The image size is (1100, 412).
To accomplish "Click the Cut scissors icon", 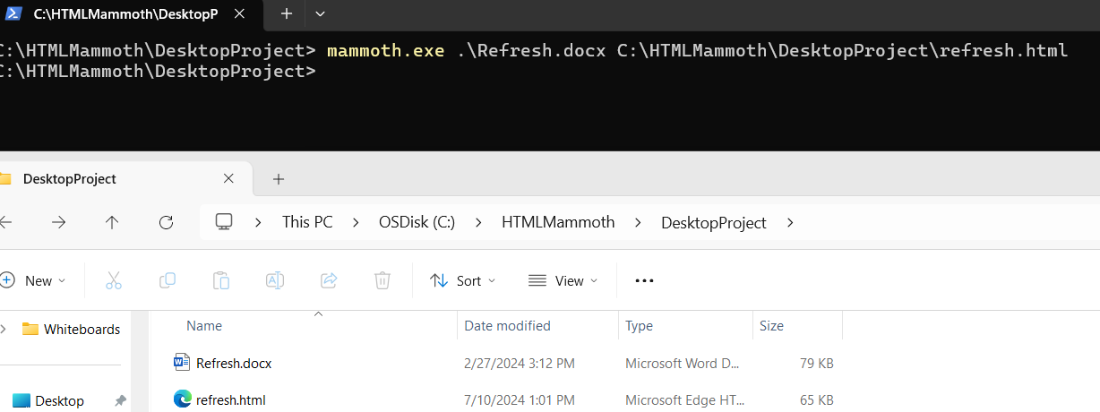I will tap(114, 280).
